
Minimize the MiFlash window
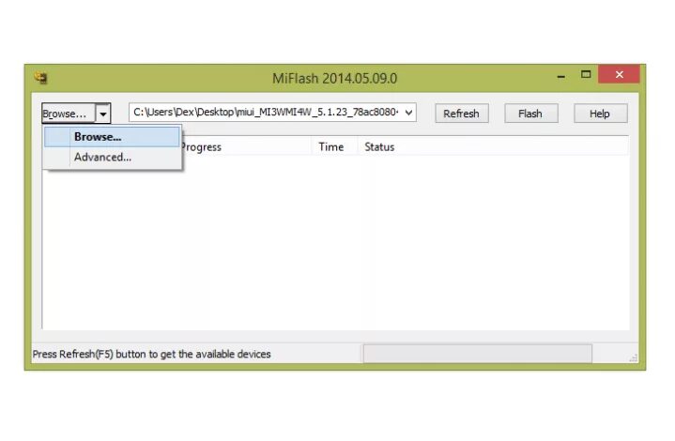point(560,76)
